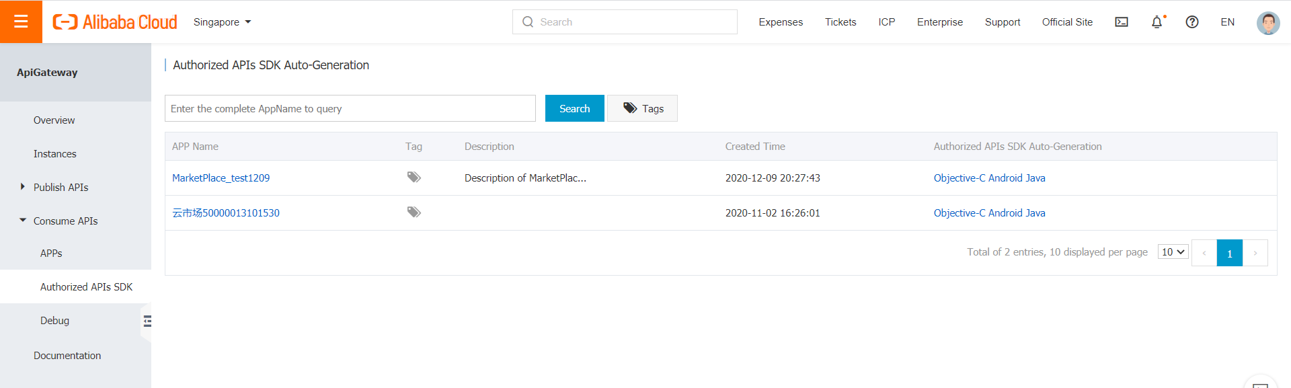Click the blue Search button
1291x388 pixels.
click(575, 108)
